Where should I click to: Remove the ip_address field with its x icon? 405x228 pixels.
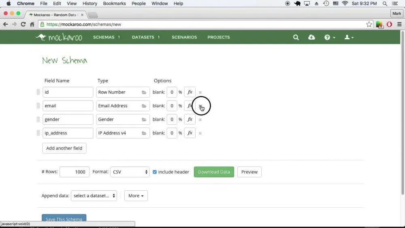(200, 133)
